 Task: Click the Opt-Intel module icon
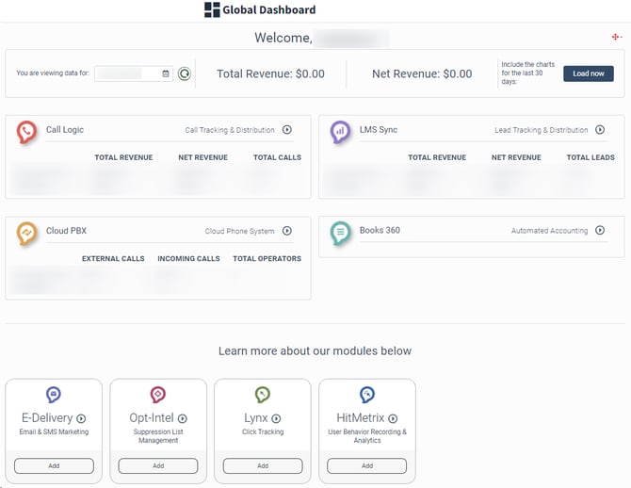point(158,395)
